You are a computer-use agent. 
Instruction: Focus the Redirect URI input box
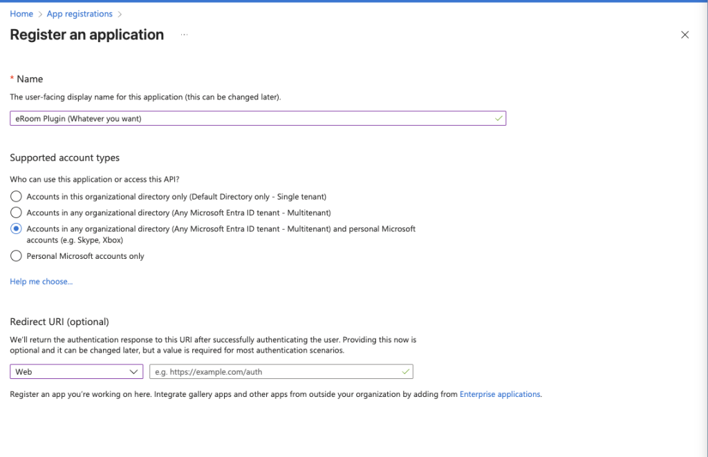pos(273,371)
